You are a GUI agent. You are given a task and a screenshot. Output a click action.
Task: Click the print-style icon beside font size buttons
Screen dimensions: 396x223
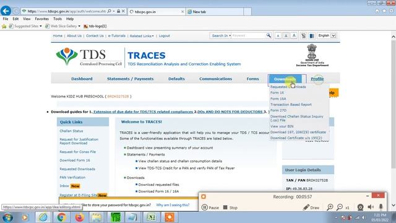point(303,36)
